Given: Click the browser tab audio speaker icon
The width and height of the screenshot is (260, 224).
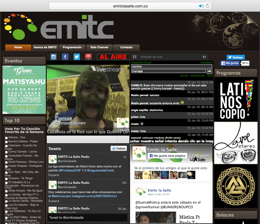Looking at the screenshot, I should 201,6.
